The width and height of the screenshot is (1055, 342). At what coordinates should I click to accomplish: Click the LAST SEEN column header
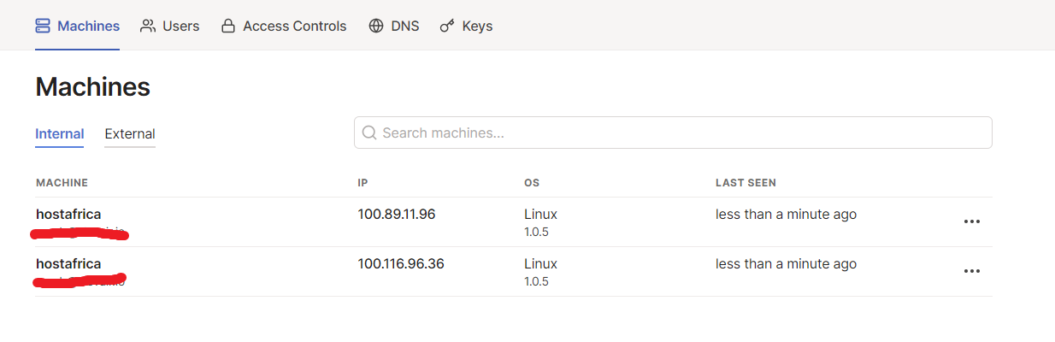[x=746, y=183]
